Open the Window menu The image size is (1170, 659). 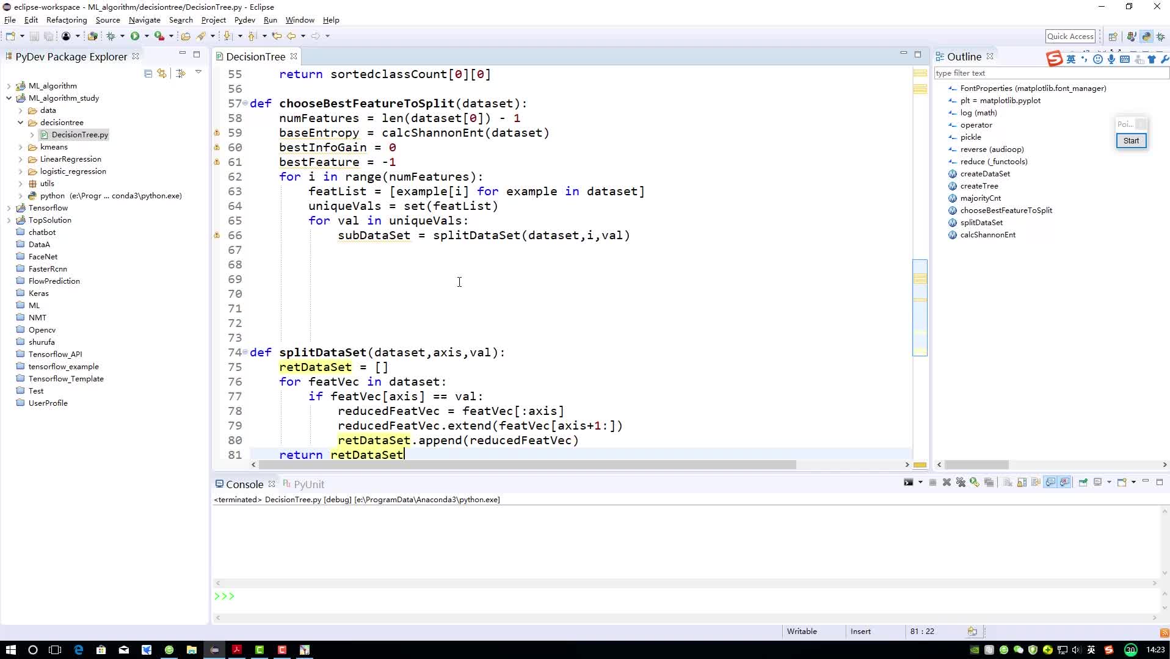click(x=300, y=20)
